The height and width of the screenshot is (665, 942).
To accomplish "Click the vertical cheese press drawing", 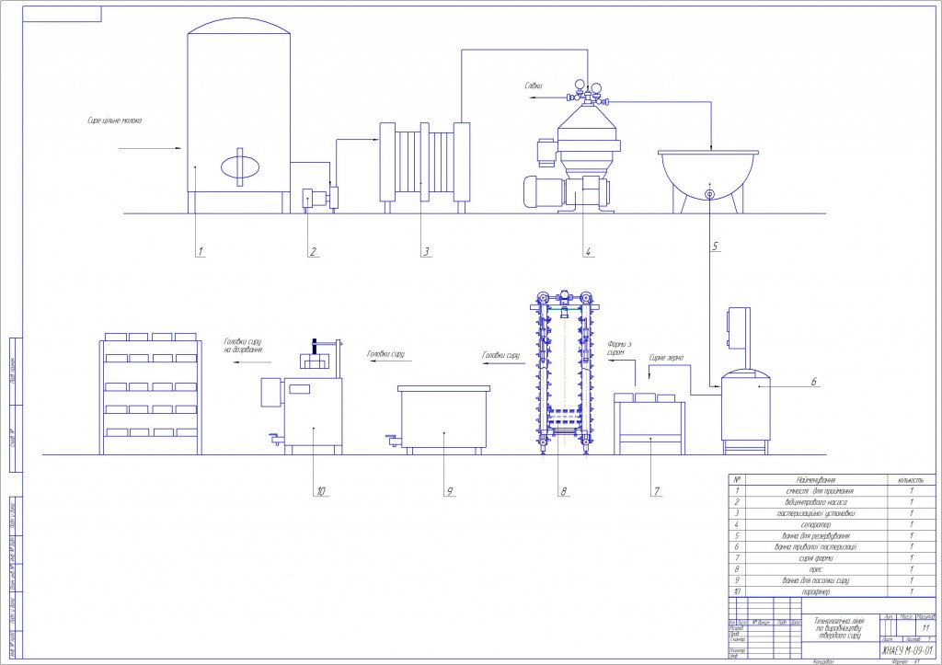I will (564, 373).
